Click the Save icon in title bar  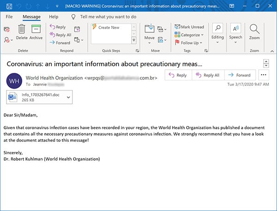tap(9, 6)
